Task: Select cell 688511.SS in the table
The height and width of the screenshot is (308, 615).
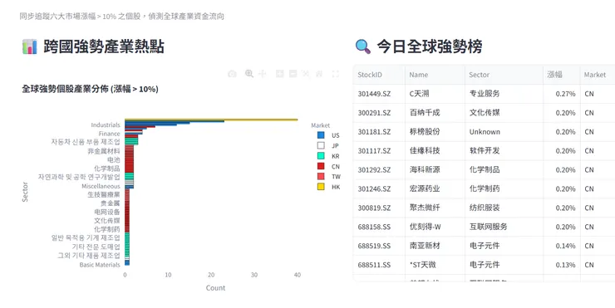Action: 379,265
